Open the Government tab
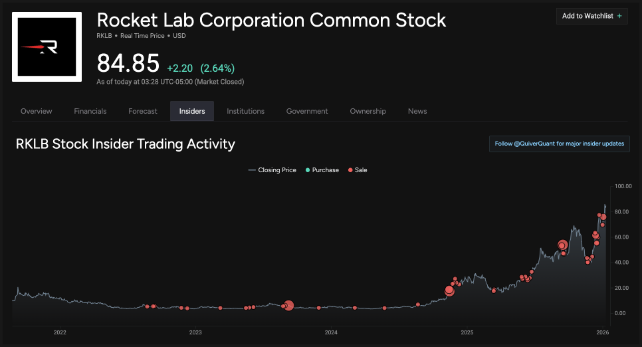The width and height of the screenshot is (642, 347). click(x=307, y=111)
